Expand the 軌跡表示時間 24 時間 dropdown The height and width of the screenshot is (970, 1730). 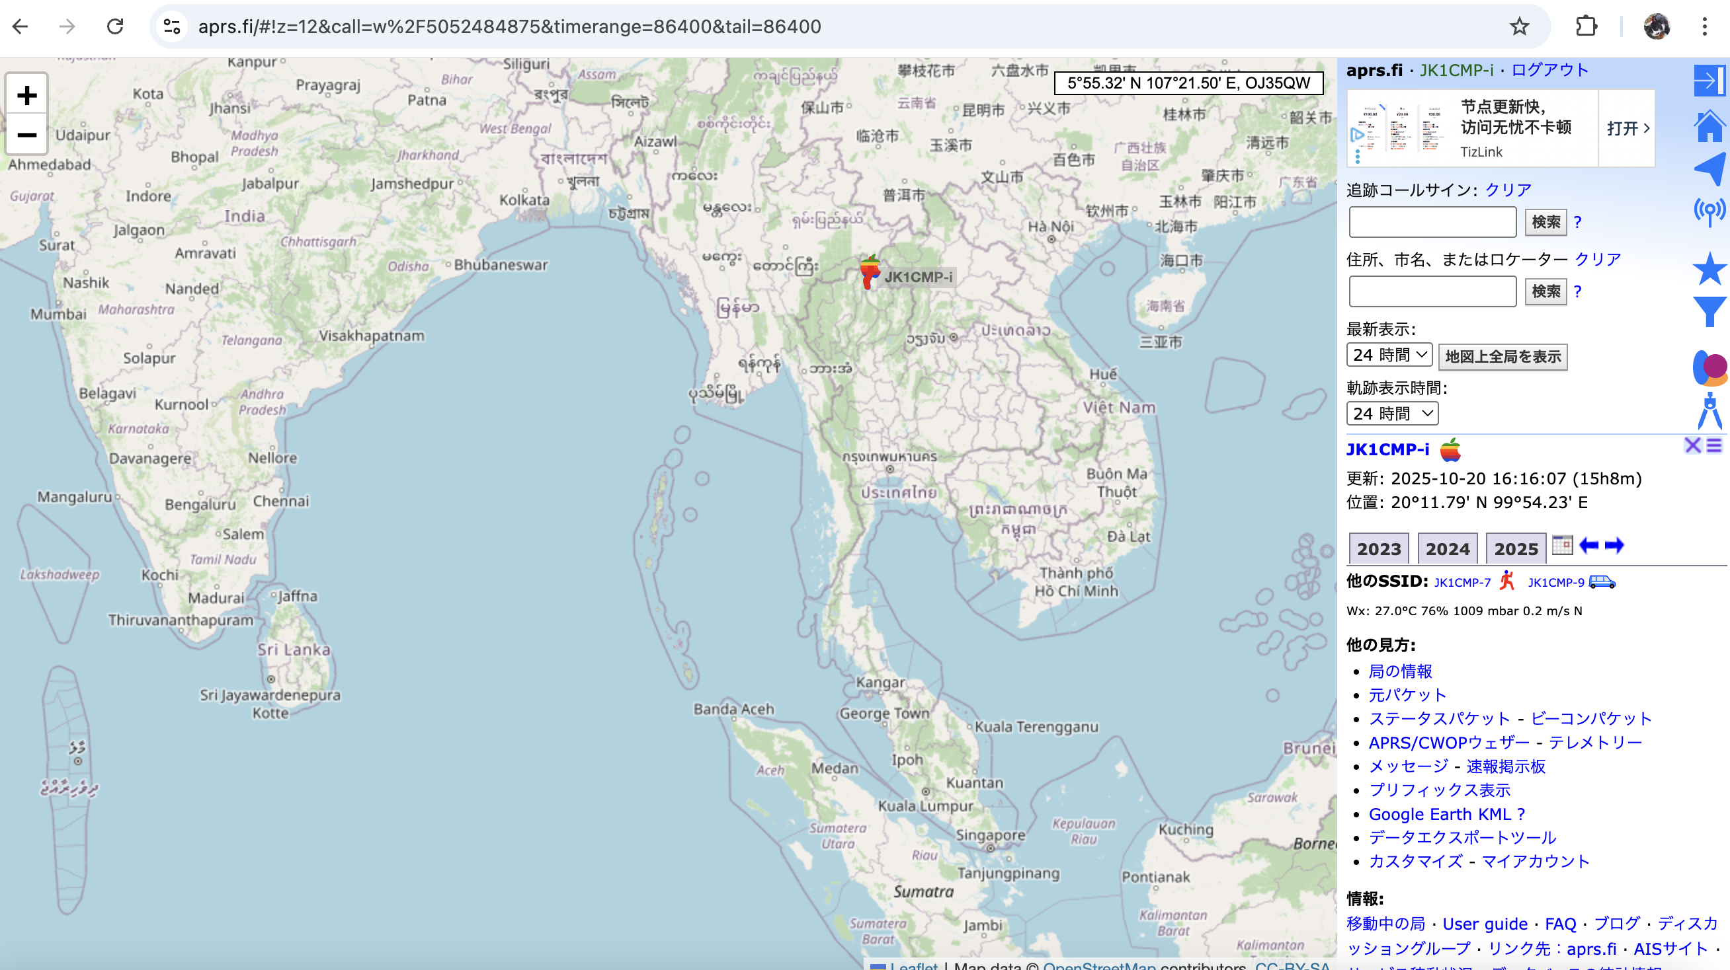pyautogui.click(x=1391, y=413)
